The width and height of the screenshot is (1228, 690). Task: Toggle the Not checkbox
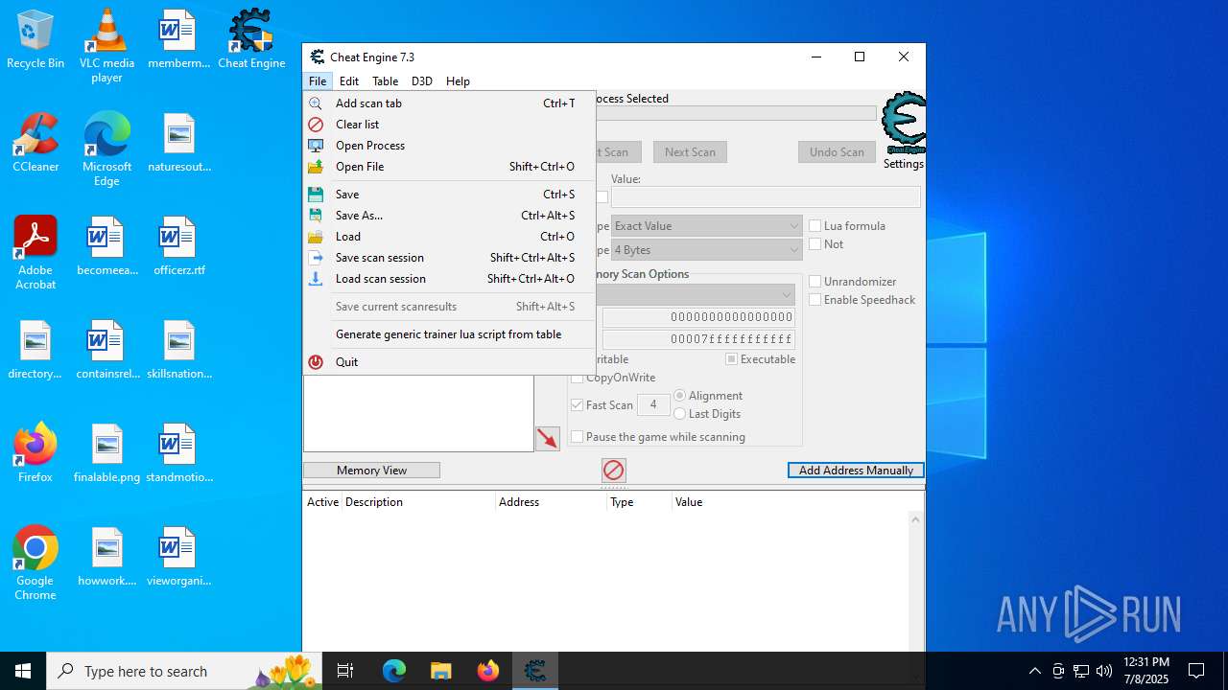(815, 244)
